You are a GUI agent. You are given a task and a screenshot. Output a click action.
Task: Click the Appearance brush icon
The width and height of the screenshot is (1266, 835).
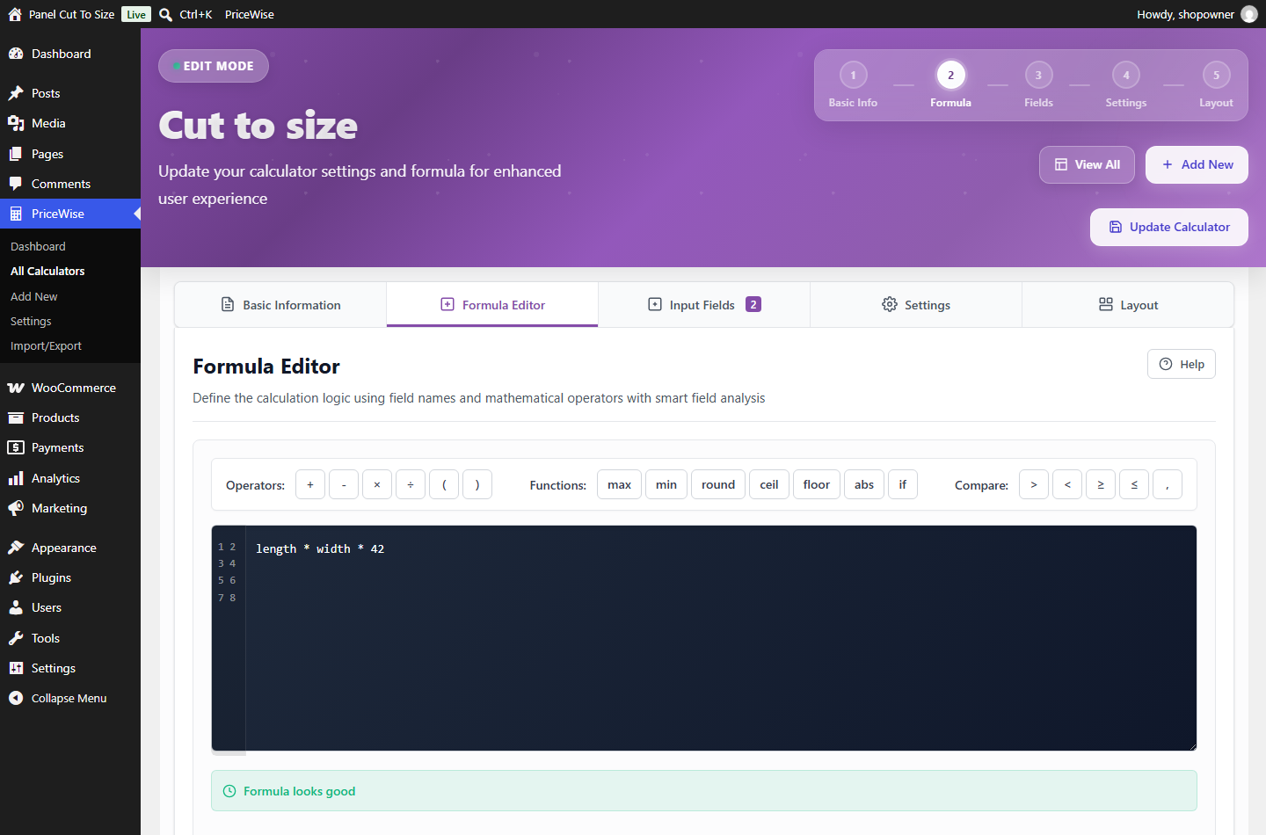(16, 548)
